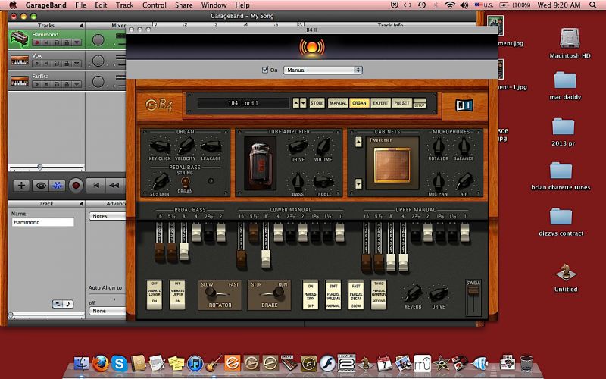Add a new track with plus button
This screenshot has height=379, width=606.
(x=21, y=186)
